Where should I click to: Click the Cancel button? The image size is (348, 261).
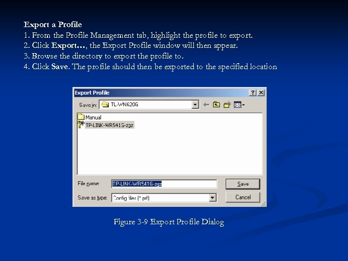pos(243,197)
